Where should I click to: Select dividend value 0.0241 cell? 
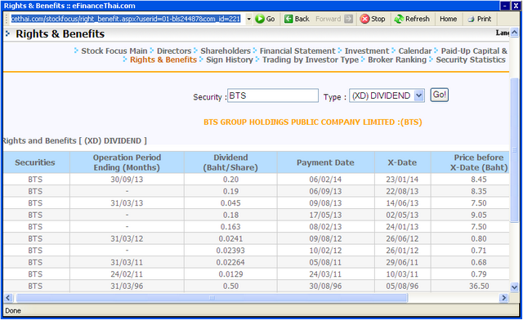click(x=230, y=238)
